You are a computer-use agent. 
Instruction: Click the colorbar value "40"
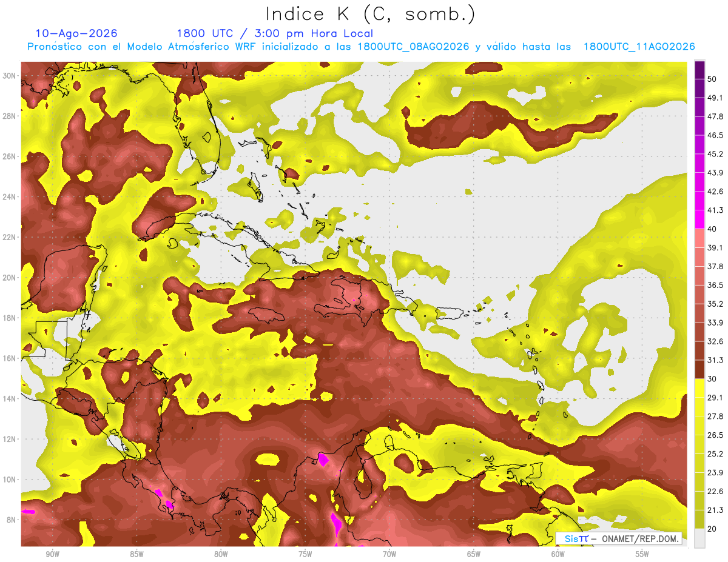coord(712,229)
